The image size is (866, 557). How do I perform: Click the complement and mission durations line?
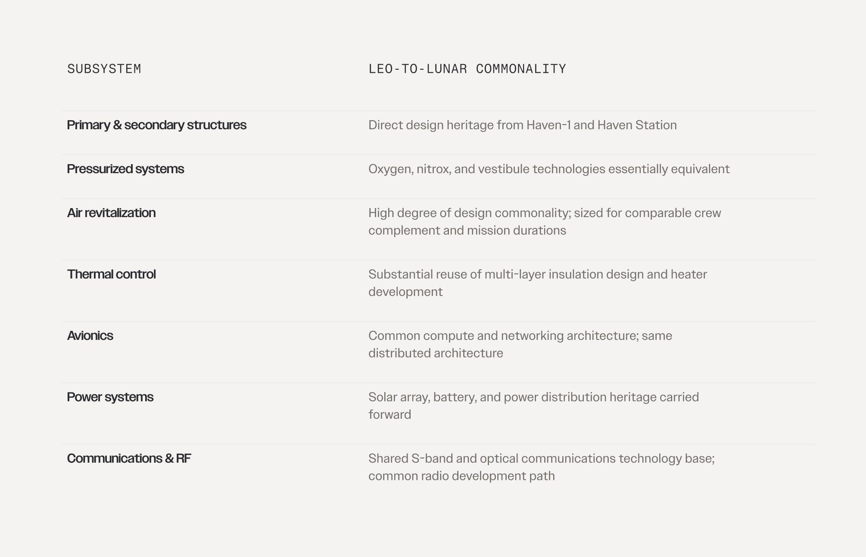coord(467,230)
